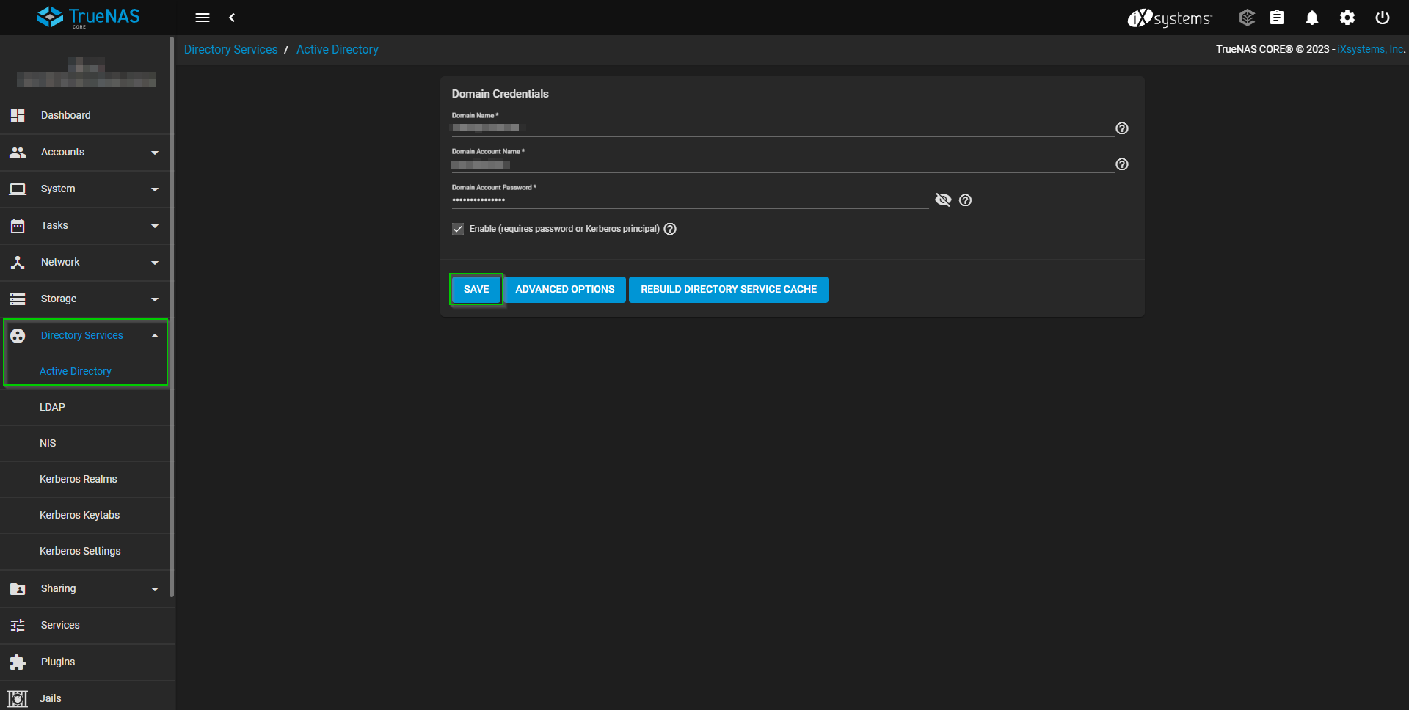Uncheck the Enable Active Directory checkbox
Image resolution: width=1409 pixels, height=710 pixels.
tap(458, 229)
